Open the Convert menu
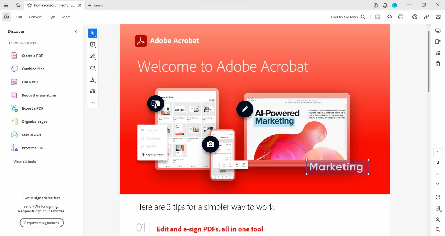The image size is (445, 236). [x=35, y=17]
